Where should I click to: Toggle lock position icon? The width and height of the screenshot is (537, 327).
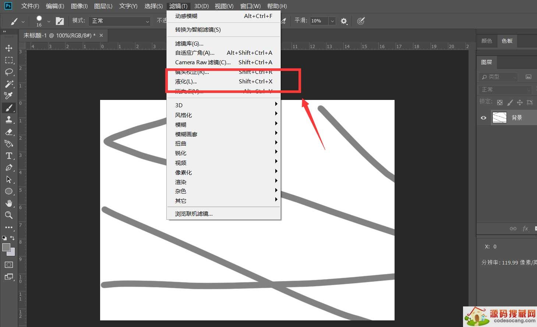click(x=520, y=103)
